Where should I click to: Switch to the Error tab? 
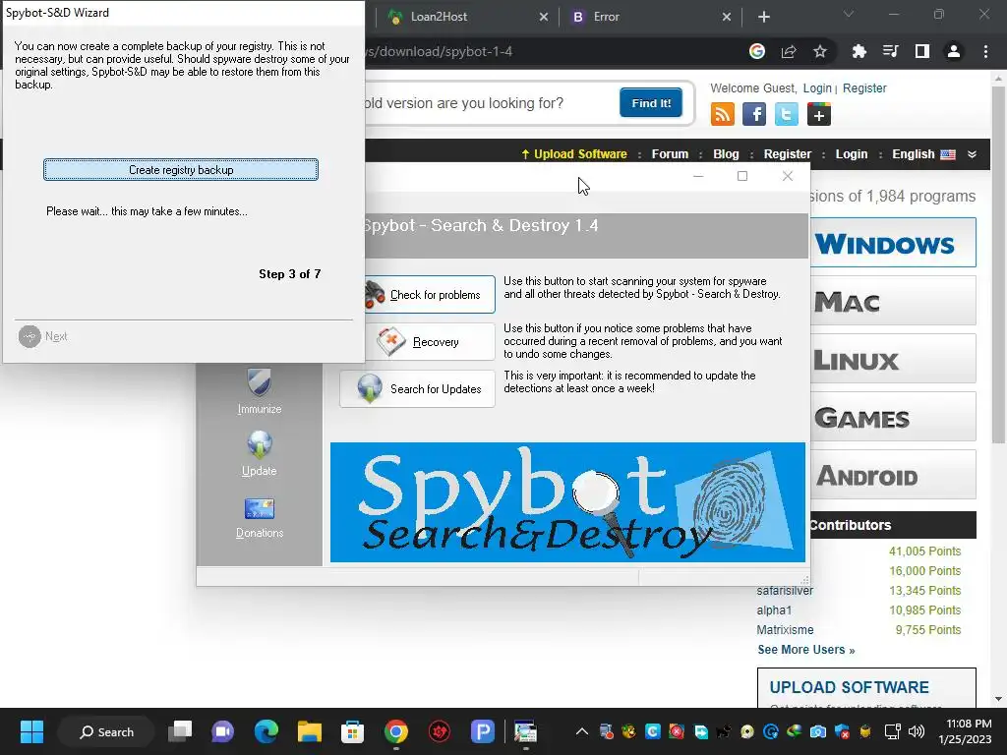click(x=649, y=17)
